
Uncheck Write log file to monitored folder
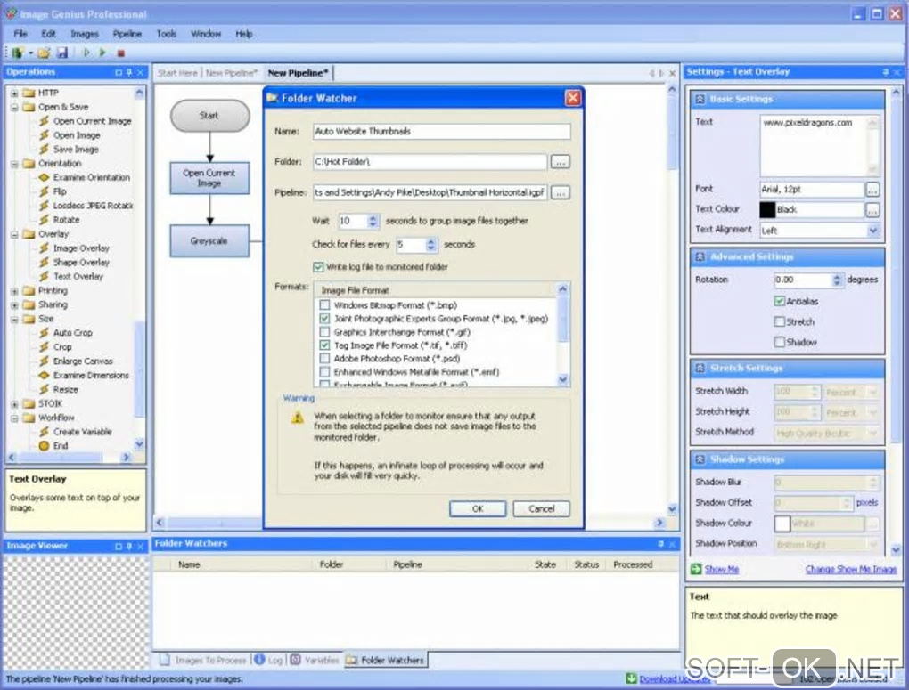point(318,267)
